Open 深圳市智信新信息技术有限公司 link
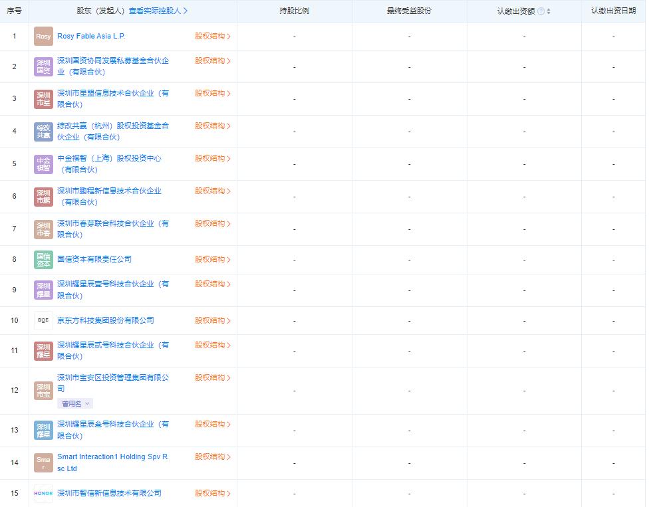 tap(109, 493)
